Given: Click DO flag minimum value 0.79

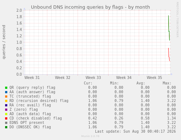Looking at the screenshot, I should pos(119,127).
